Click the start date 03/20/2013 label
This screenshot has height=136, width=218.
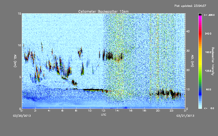(22, 116)
